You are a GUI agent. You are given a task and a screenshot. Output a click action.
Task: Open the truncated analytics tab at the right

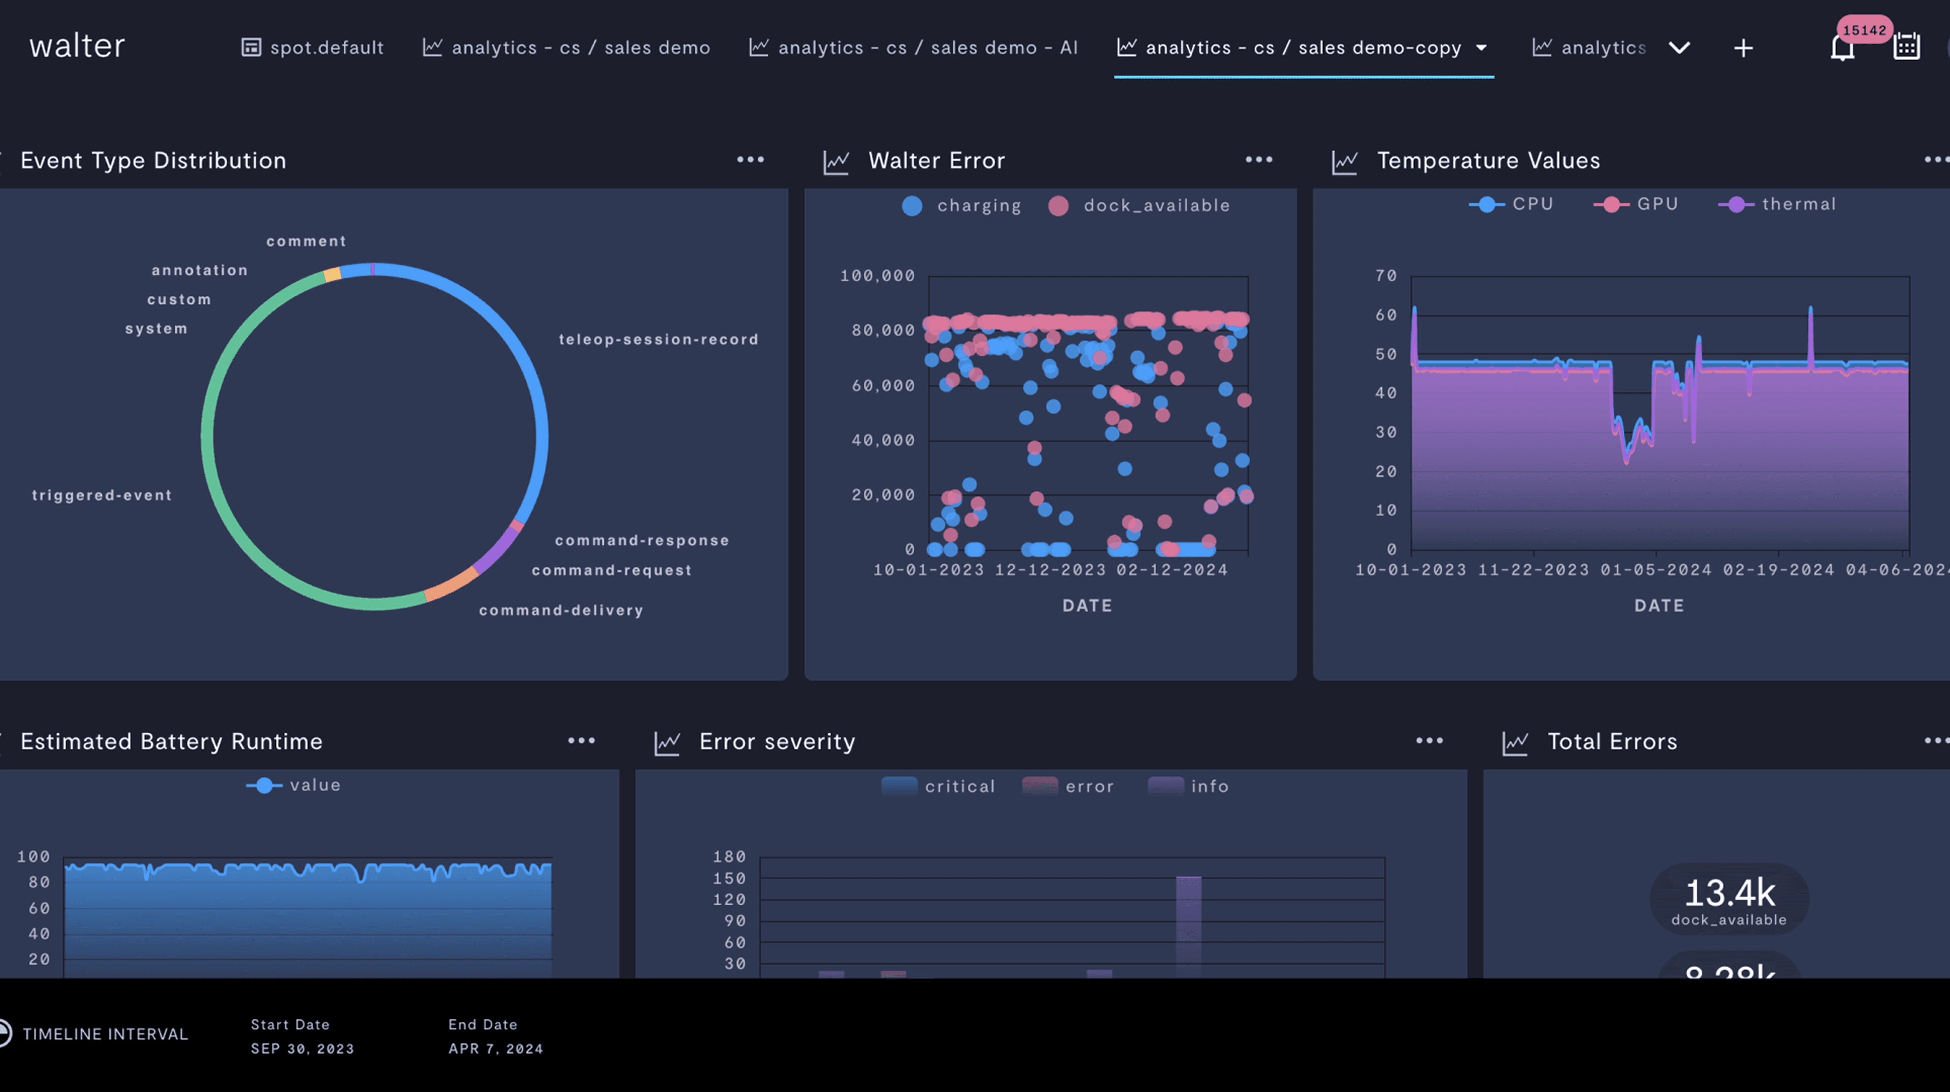point(1589,48)
